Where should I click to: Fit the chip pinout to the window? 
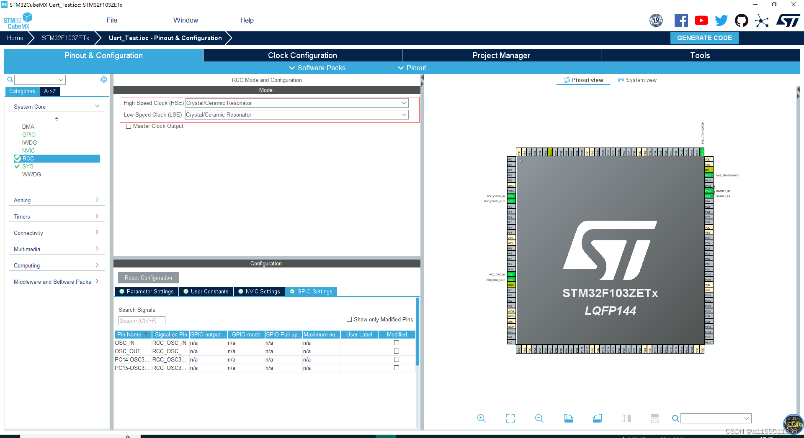click(510, 418)
